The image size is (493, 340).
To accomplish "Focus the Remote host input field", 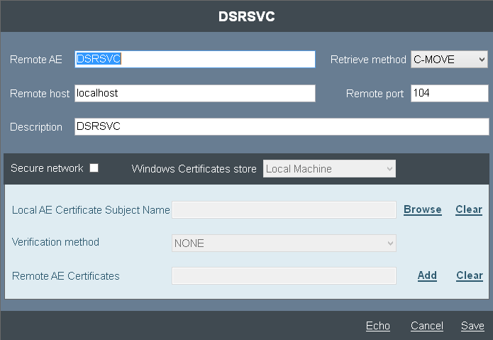I will (x=194, y=94).
